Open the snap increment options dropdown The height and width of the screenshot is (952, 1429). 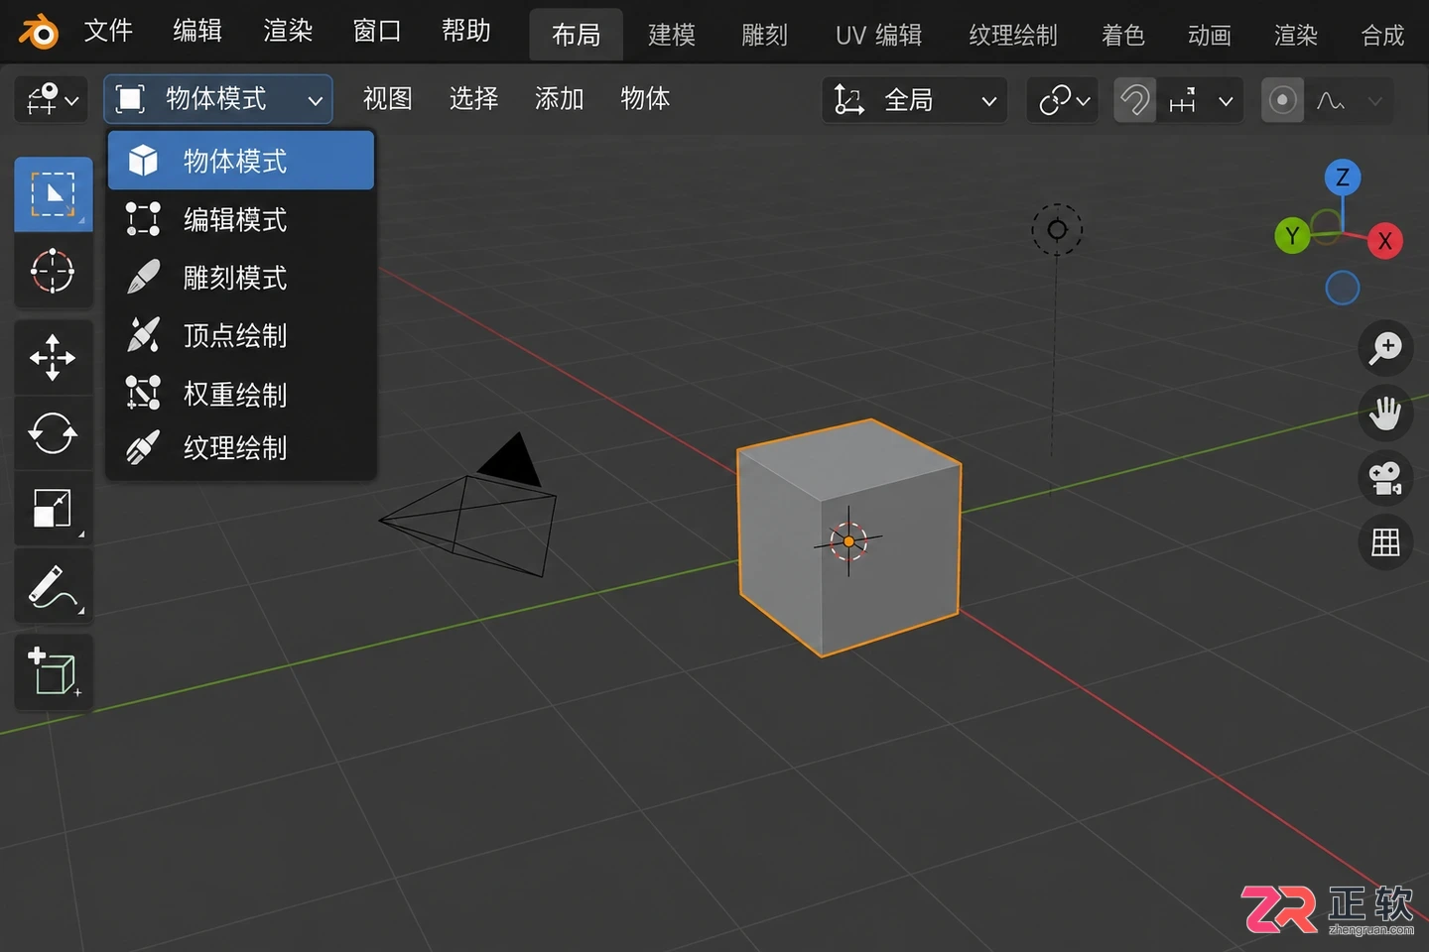point(1201,100)
